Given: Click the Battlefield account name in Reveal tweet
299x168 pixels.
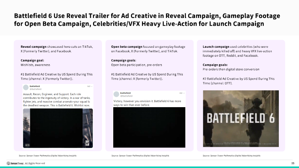Looking at the screenshot, I should click(35, 86).
